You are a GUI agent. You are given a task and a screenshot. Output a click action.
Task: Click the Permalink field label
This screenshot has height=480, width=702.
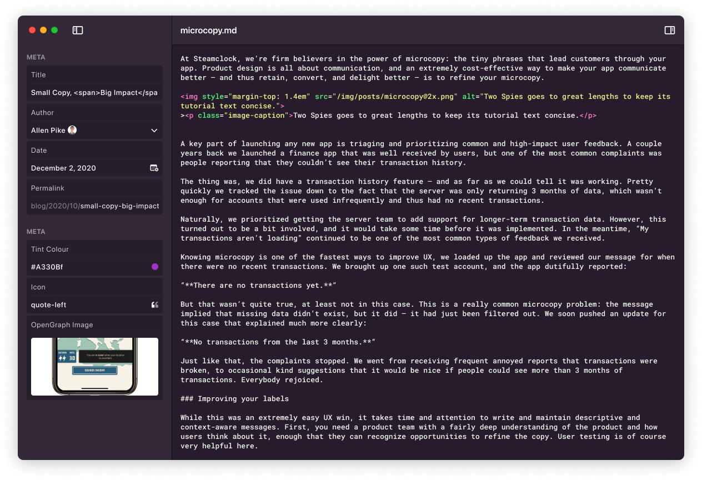47,188
